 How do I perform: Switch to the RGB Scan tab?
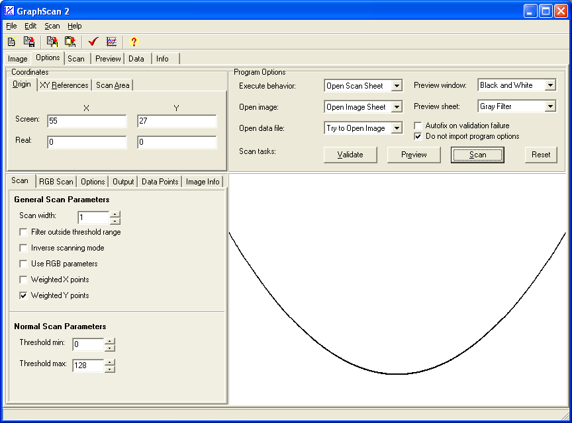tap(56, 182)
